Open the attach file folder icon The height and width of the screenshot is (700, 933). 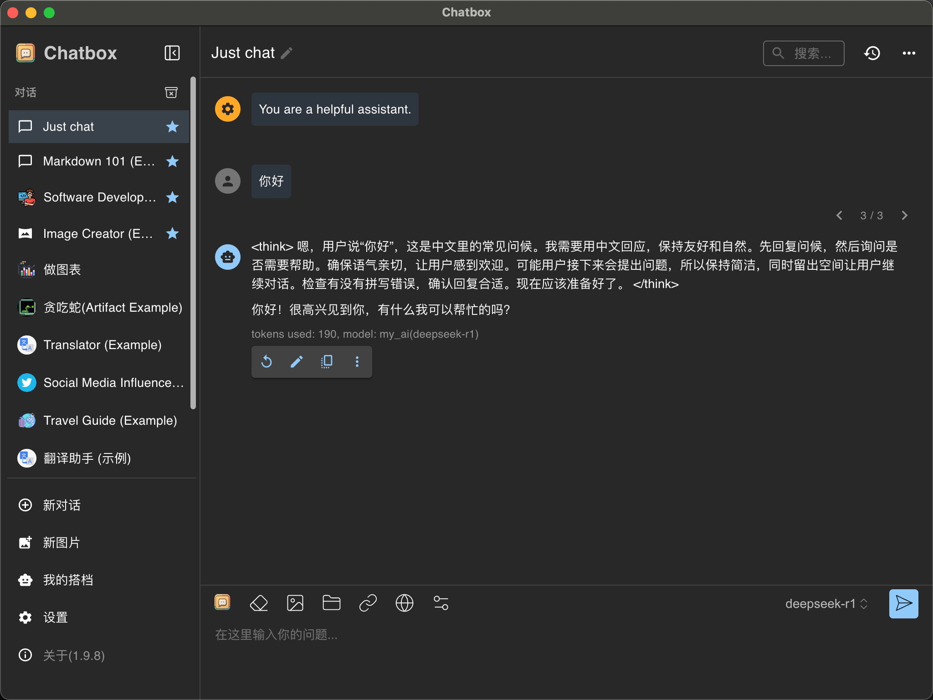331,603
